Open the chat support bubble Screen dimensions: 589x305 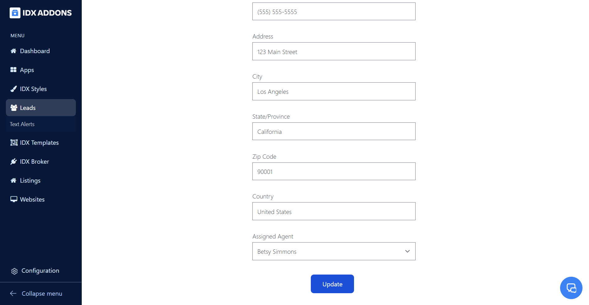571,288
